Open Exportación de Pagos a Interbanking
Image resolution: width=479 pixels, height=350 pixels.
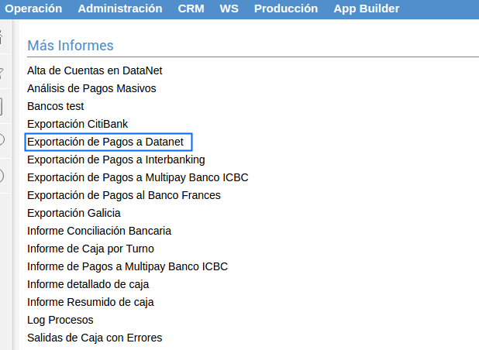pyautogui.click(x=116, y=160)
